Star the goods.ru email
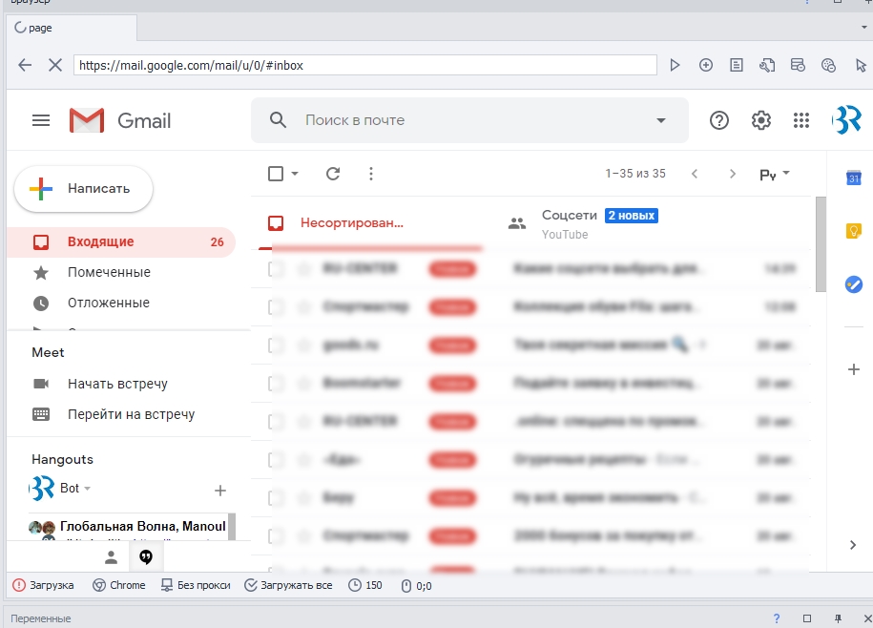Screen dimensions: 873x628 tap(304, 345)
